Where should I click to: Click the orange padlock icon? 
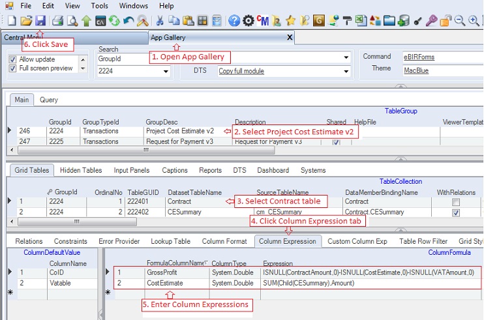pyautogui.click(x=446, y=21)
